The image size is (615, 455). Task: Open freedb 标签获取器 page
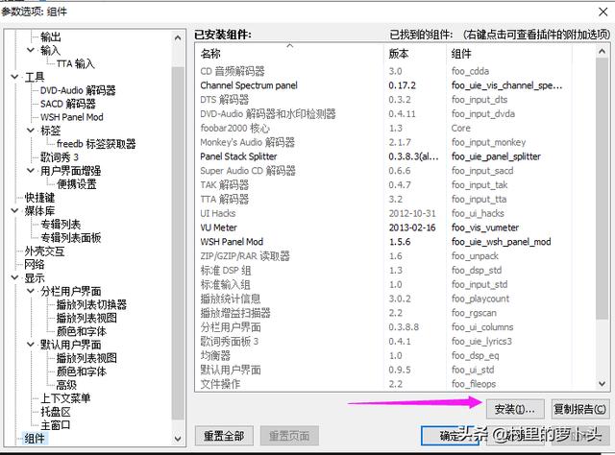point(96,144)
